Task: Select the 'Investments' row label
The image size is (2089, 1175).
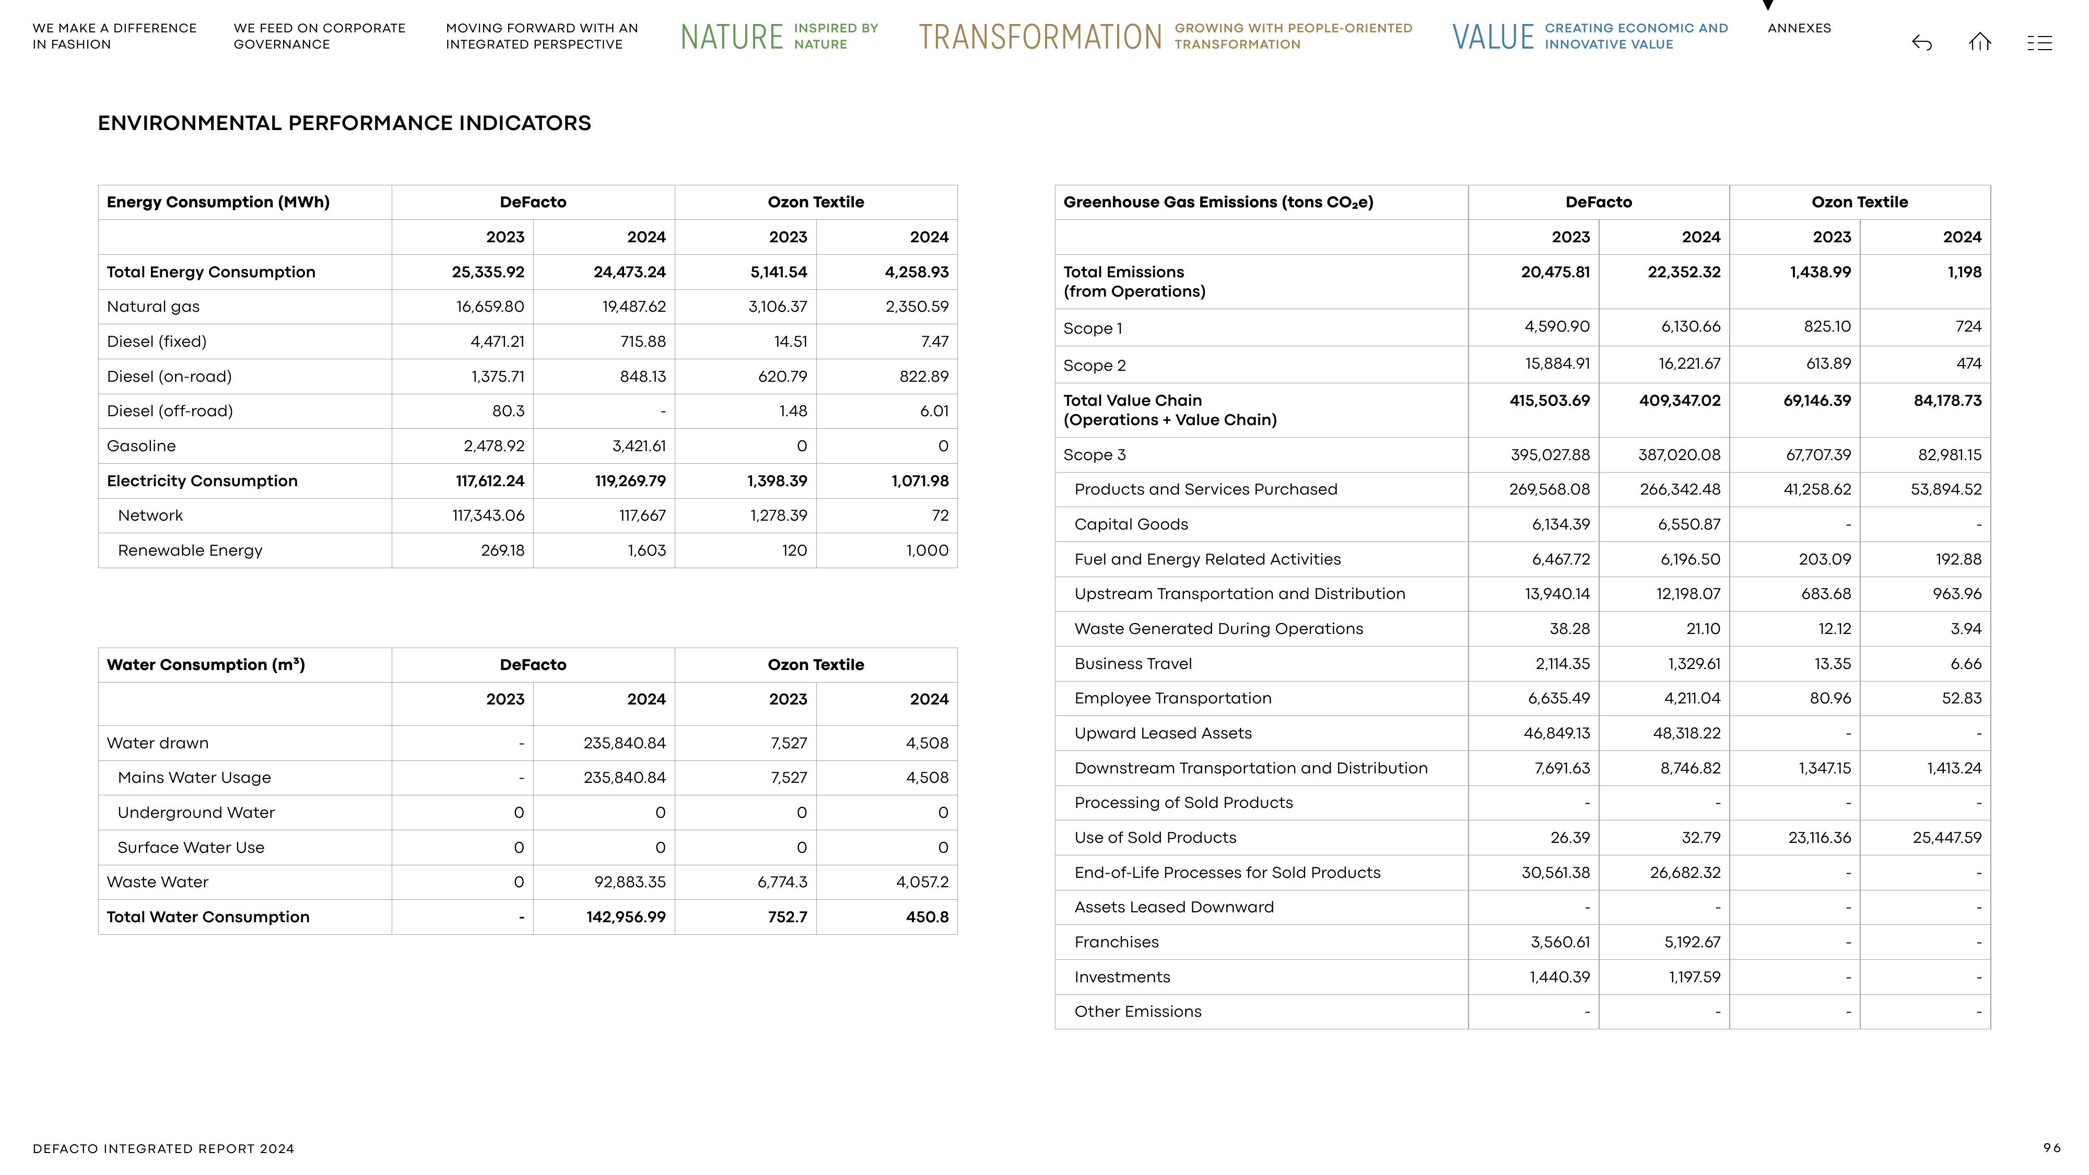Action: (1122, 977)
